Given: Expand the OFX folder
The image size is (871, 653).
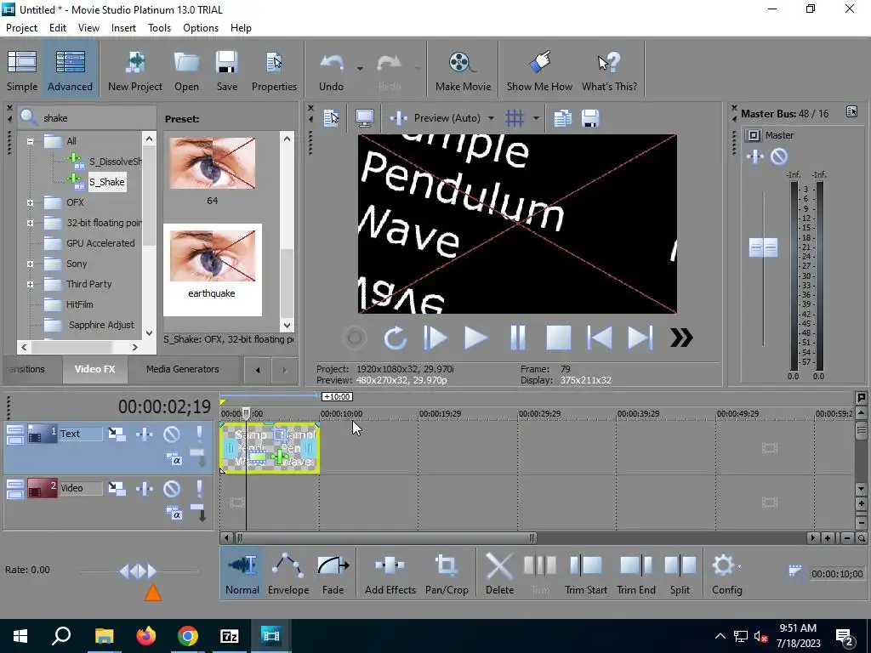Looking at the screenshot, I should (30, 202).
